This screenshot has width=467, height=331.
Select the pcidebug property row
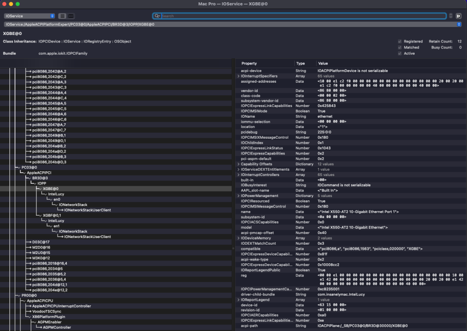351,132
